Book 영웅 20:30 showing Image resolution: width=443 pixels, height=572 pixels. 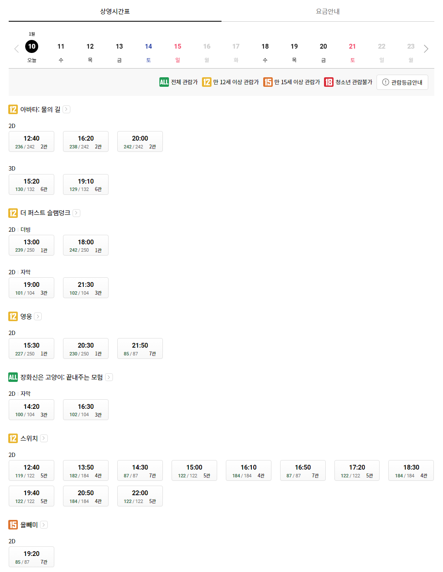(86, 348)
